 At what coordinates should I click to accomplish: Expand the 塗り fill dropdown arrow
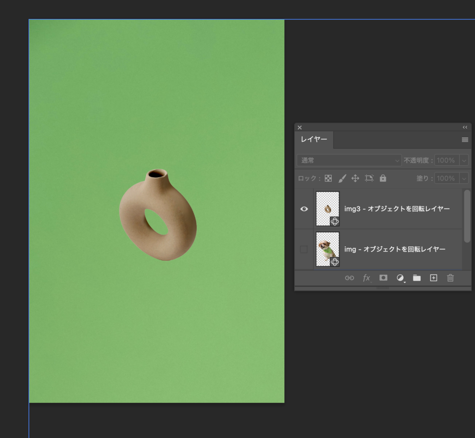[x=463, y=178]
